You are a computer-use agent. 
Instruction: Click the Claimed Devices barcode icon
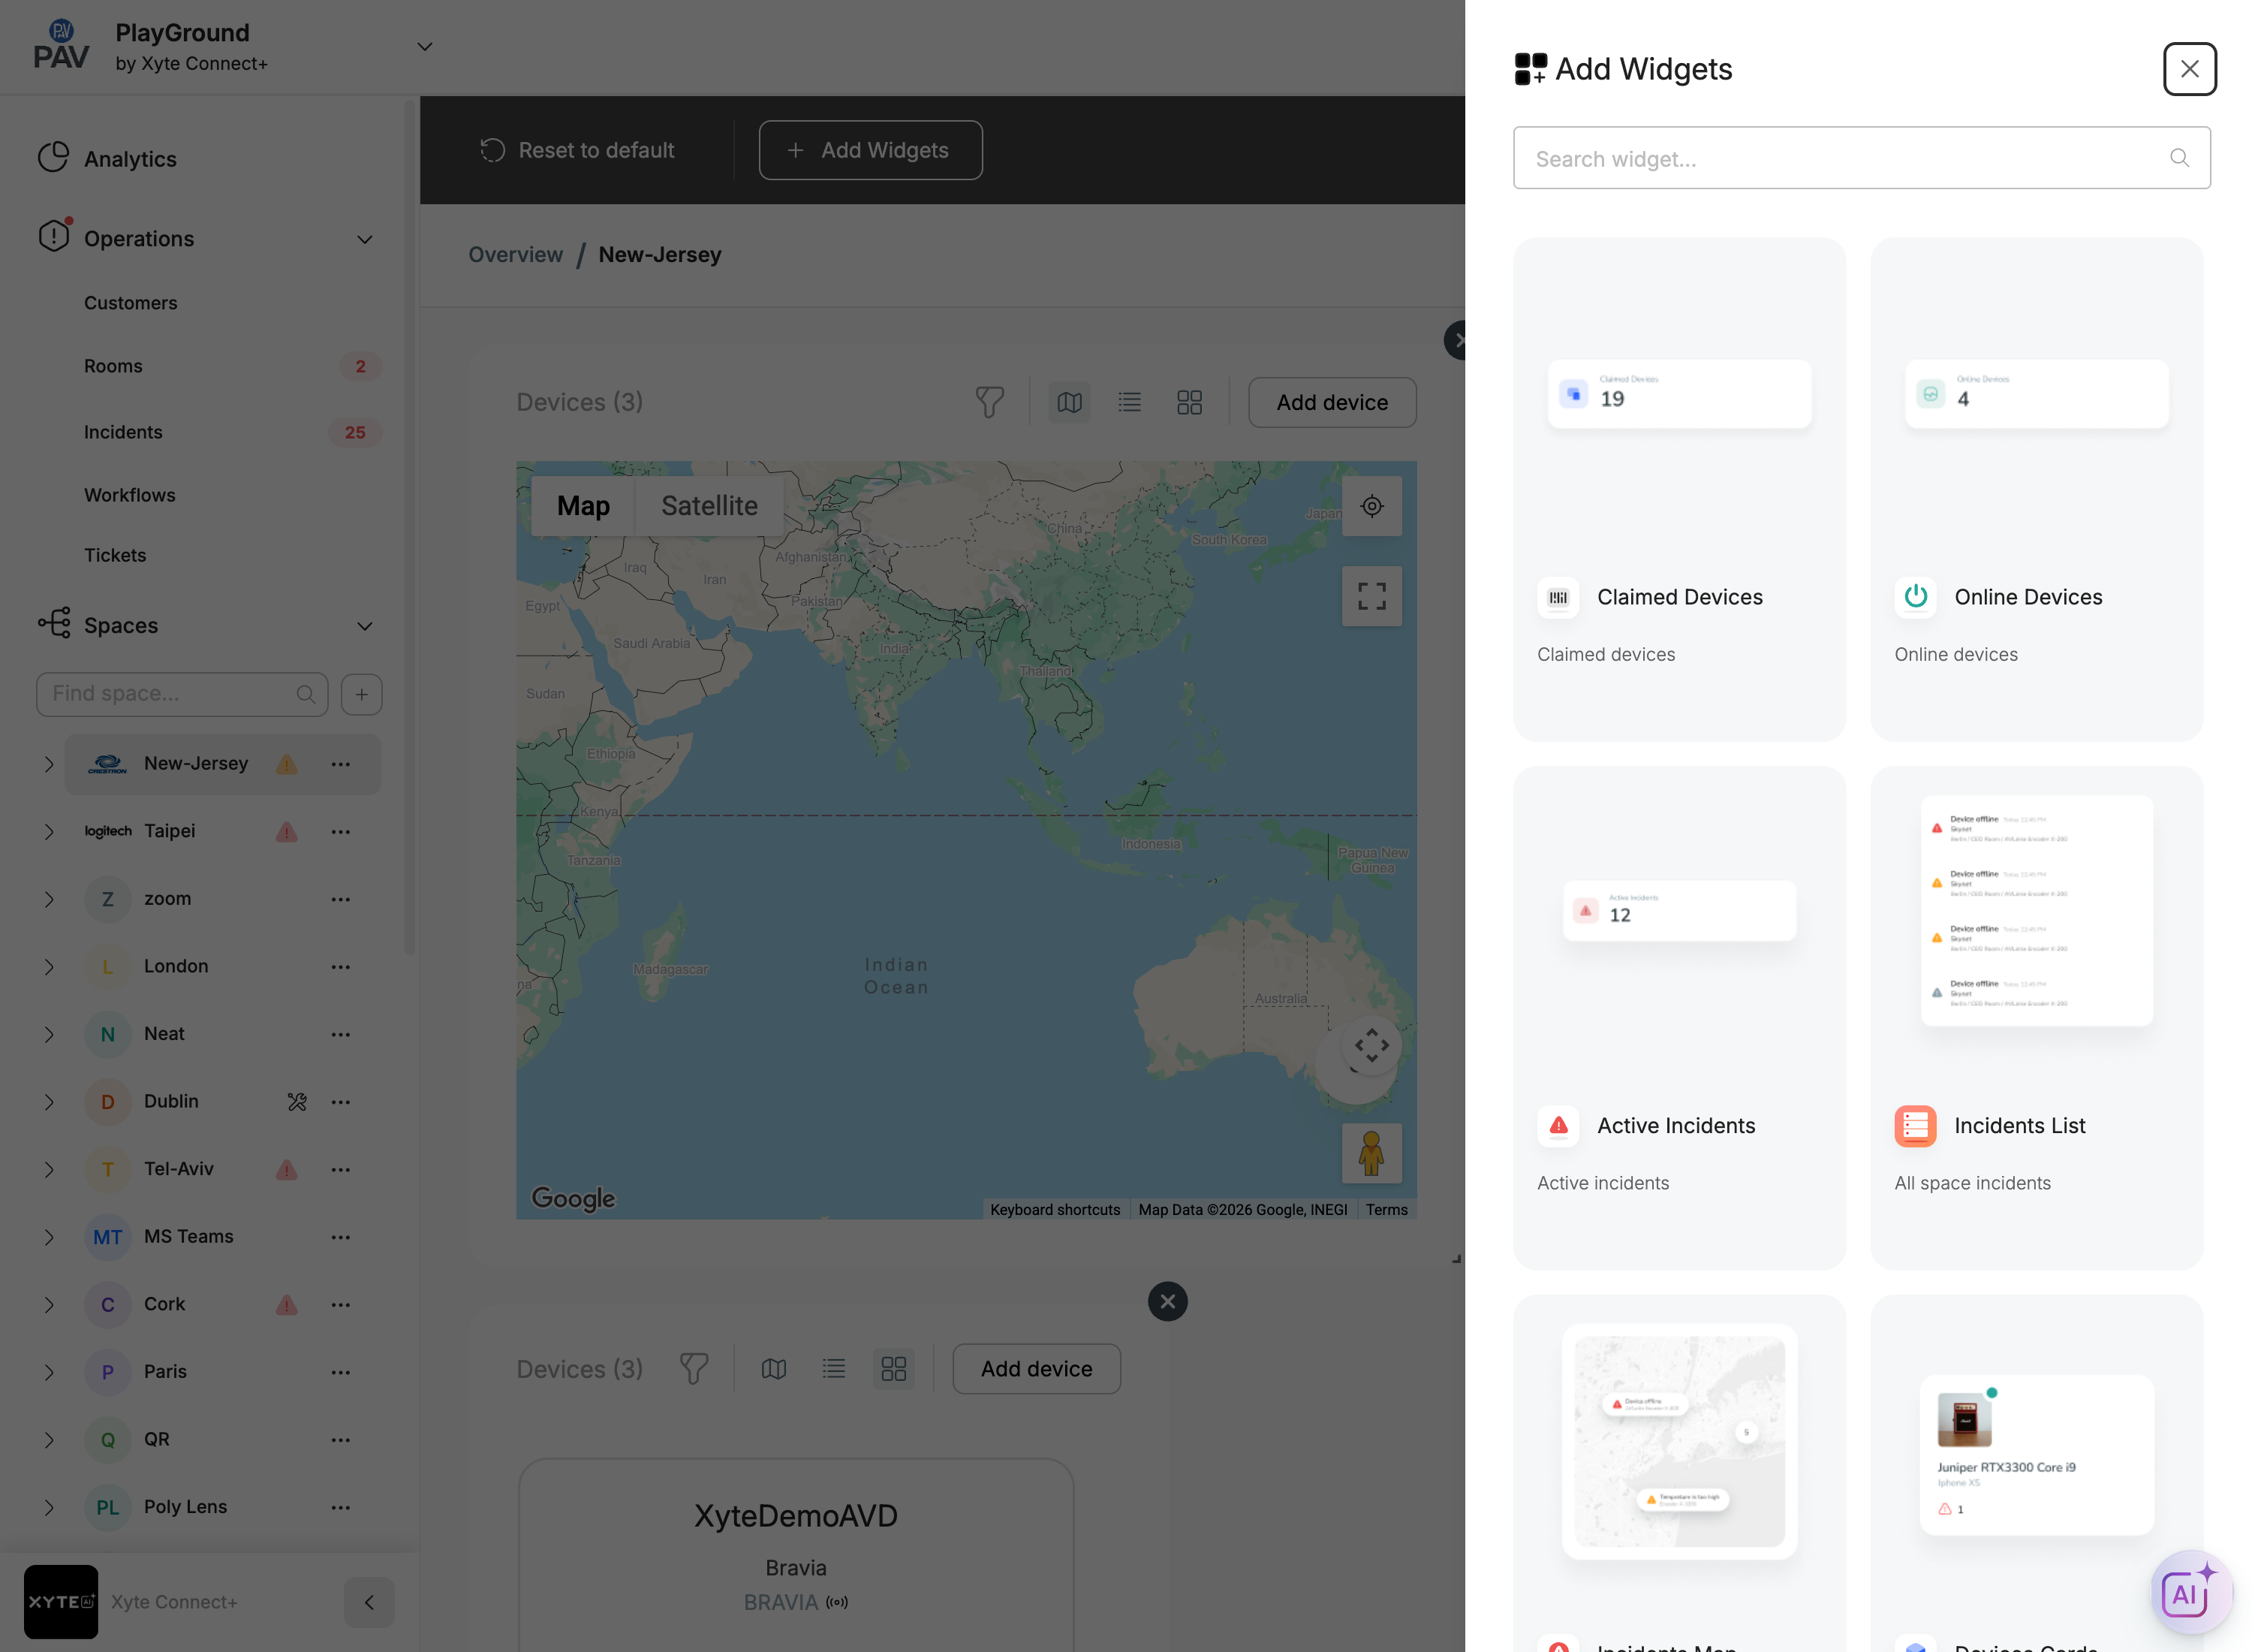[x=1558, y=597]
